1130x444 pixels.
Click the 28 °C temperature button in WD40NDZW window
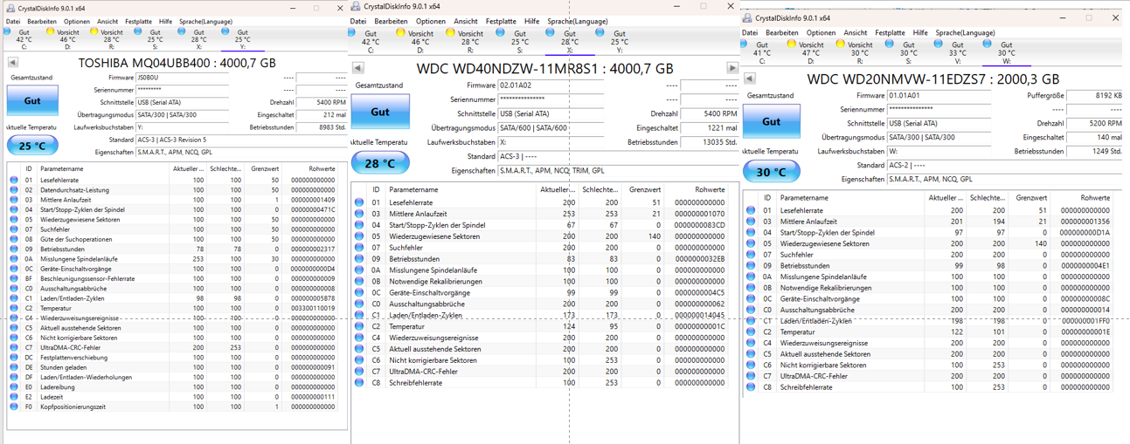pos(380,163)
